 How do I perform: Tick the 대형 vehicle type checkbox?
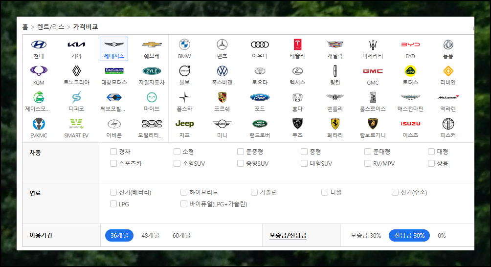(x=431, y=152)
